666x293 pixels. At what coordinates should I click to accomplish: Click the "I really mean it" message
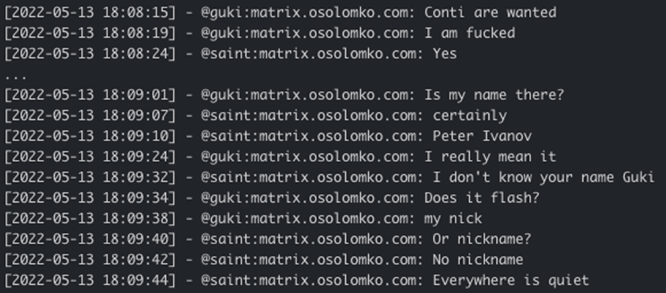490,156
